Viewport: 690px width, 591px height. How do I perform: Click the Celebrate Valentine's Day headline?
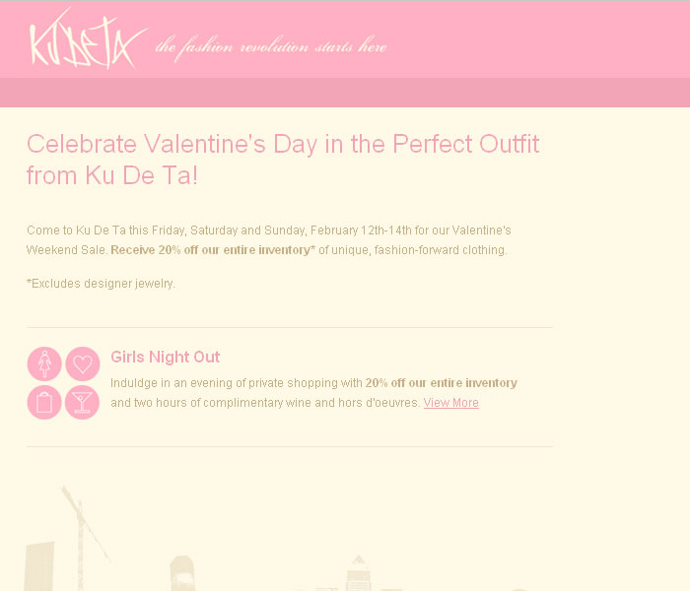(283, 160)
